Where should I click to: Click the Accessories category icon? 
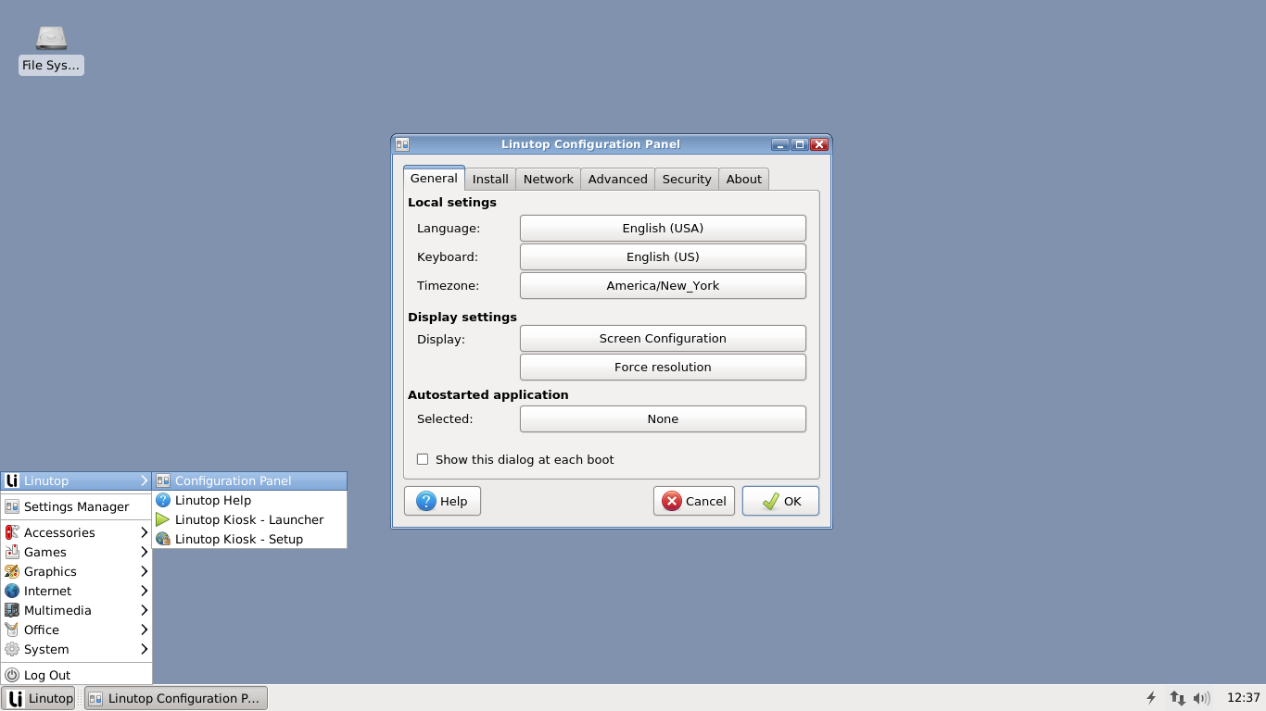(x=12, y=532)
